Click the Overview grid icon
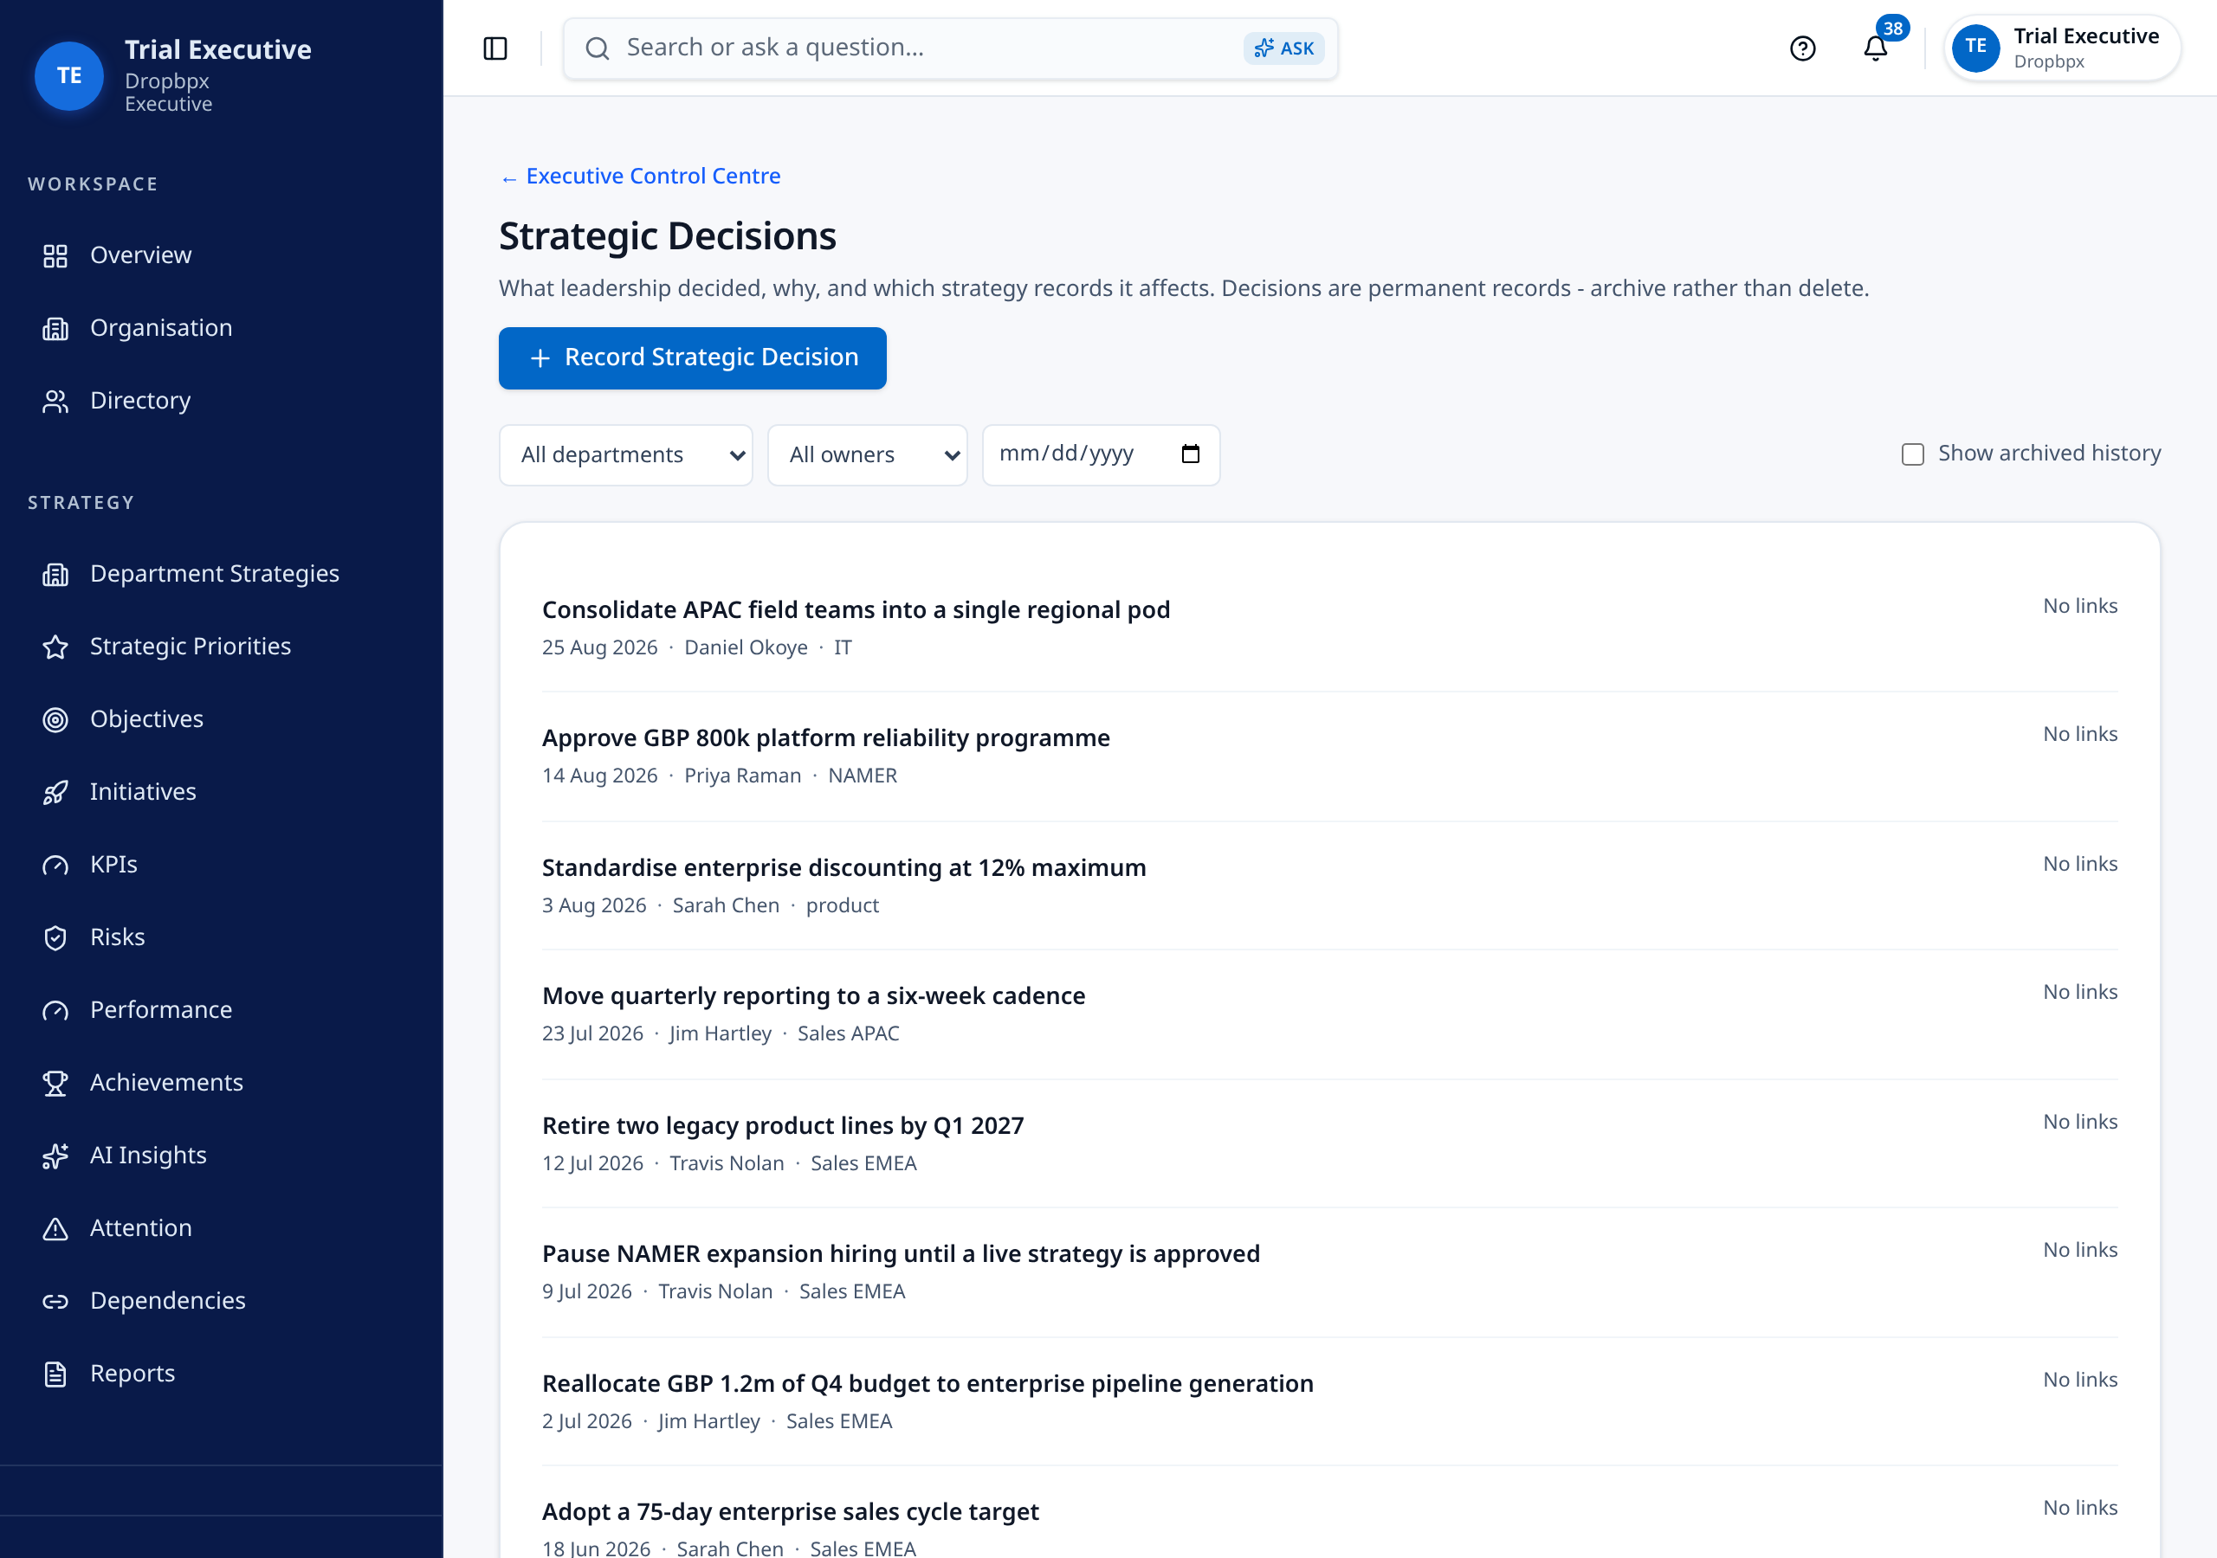 (x=55, y=256)
